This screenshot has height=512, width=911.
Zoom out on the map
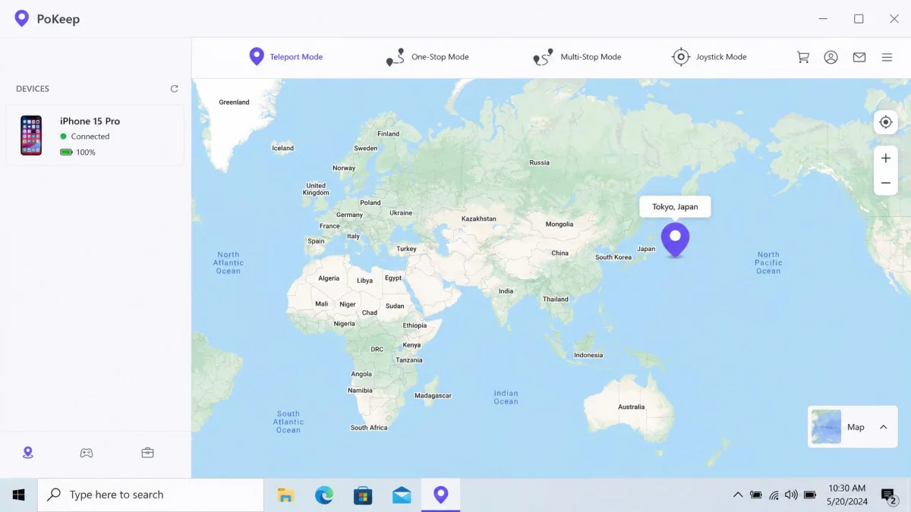coord(885,183)
